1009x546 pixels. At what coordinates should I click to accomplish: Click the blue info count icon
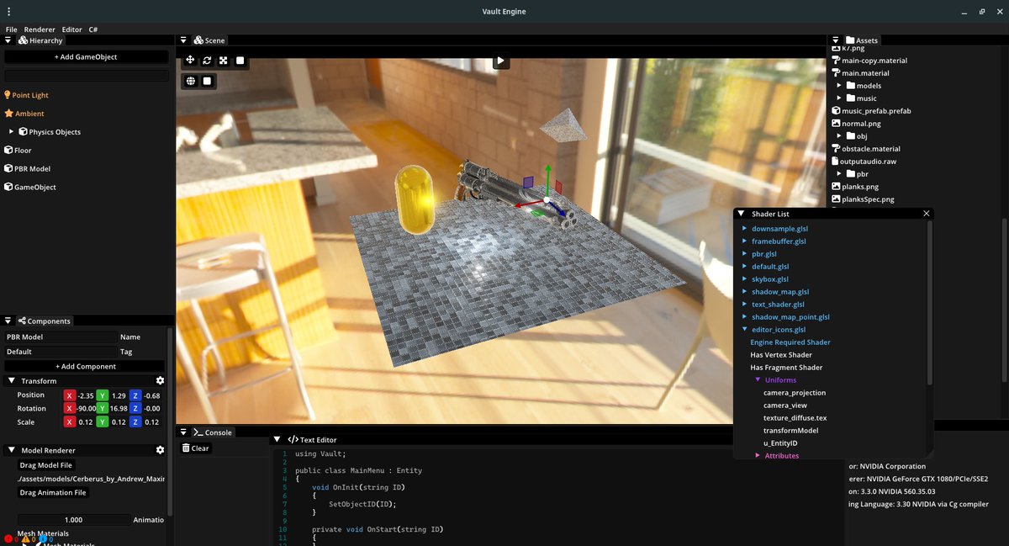[x=42, y=538]
